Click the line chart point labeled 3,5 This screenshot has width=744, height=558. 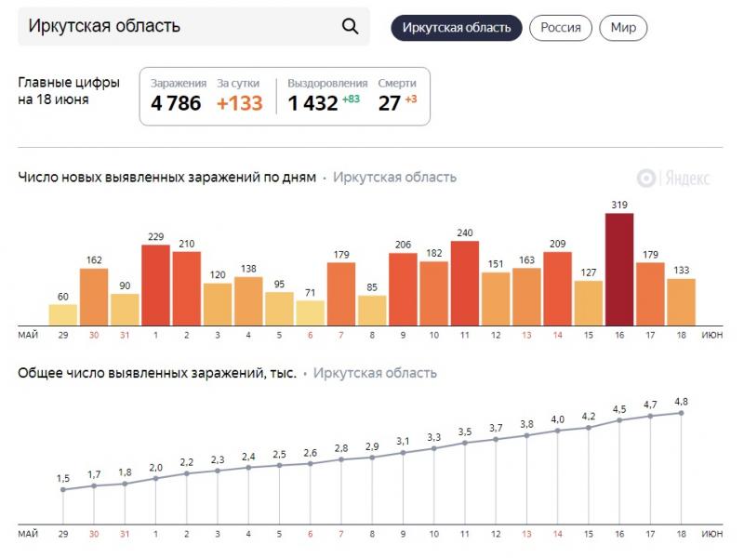point(464,443)
